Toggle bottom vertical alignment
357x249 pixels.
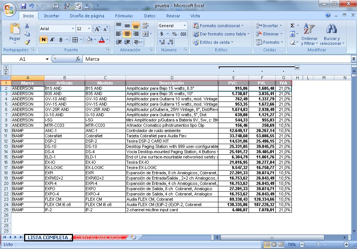(136, 25)
